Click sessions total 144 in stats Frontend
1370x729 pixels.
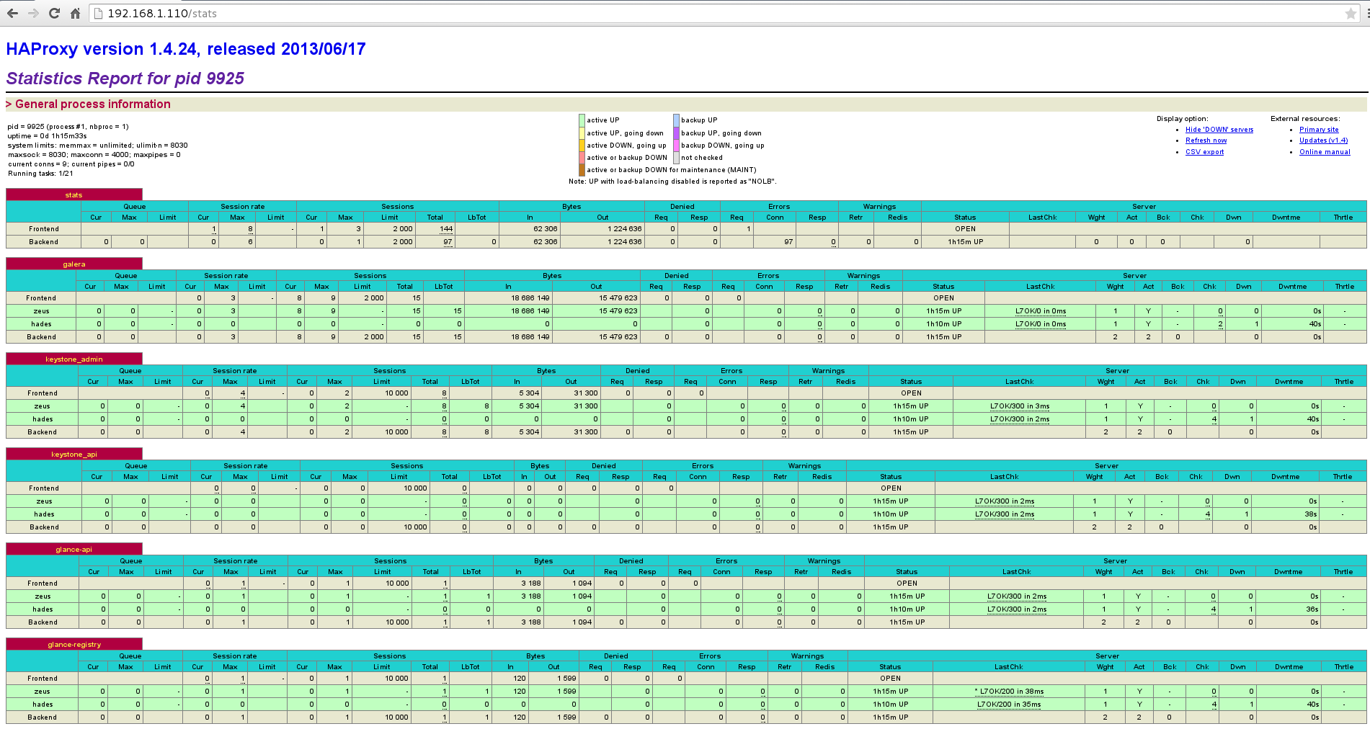coord(446,229)
